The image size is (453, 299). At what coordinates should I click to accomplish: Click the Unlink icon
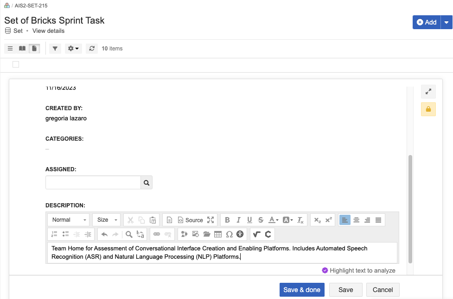tap(168, 234)
